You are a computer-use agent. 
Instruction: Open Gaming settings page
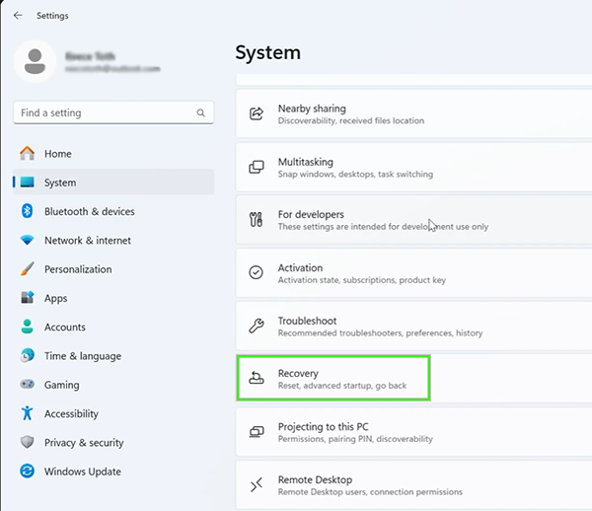[x=113, y=385]
